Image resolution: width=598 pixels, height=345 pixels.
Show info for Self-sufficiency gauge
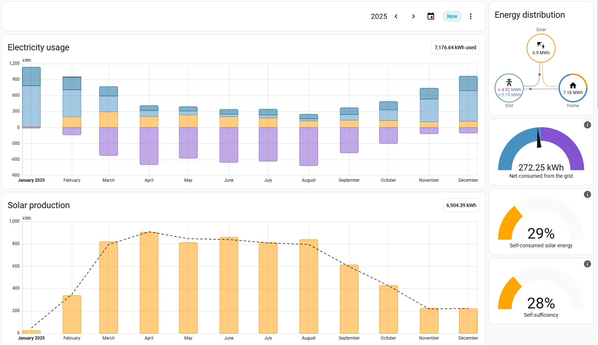pyautogui.click(x=587, y=264)
